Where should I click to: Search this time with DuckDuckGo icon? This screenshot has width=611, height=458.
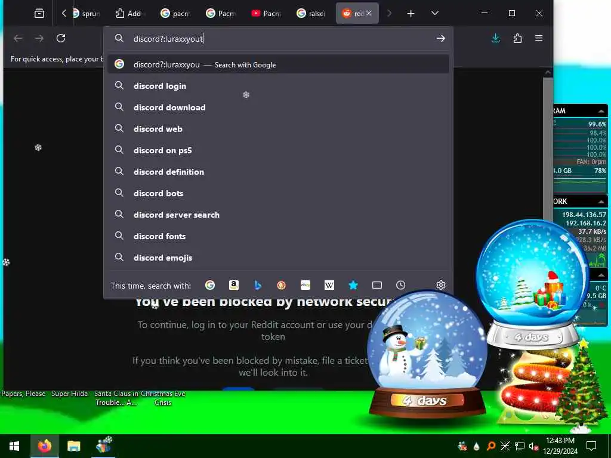pos(282,286)
